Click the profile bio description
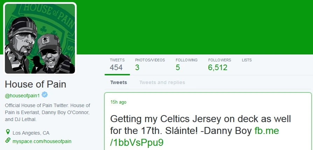Viewport: 313px width, 150px height. [48, 112]
